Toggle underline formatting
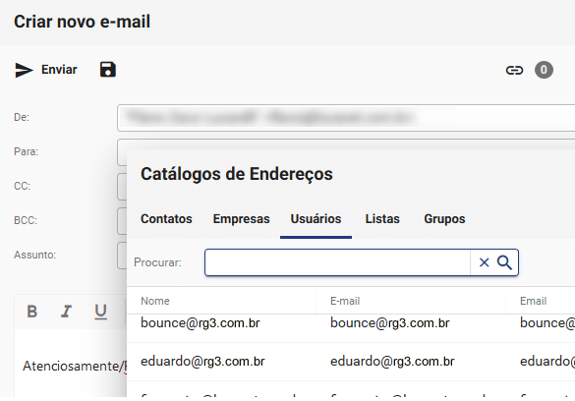Image resolution: width=575 pixels, height=401 pixels. point(100,312)
